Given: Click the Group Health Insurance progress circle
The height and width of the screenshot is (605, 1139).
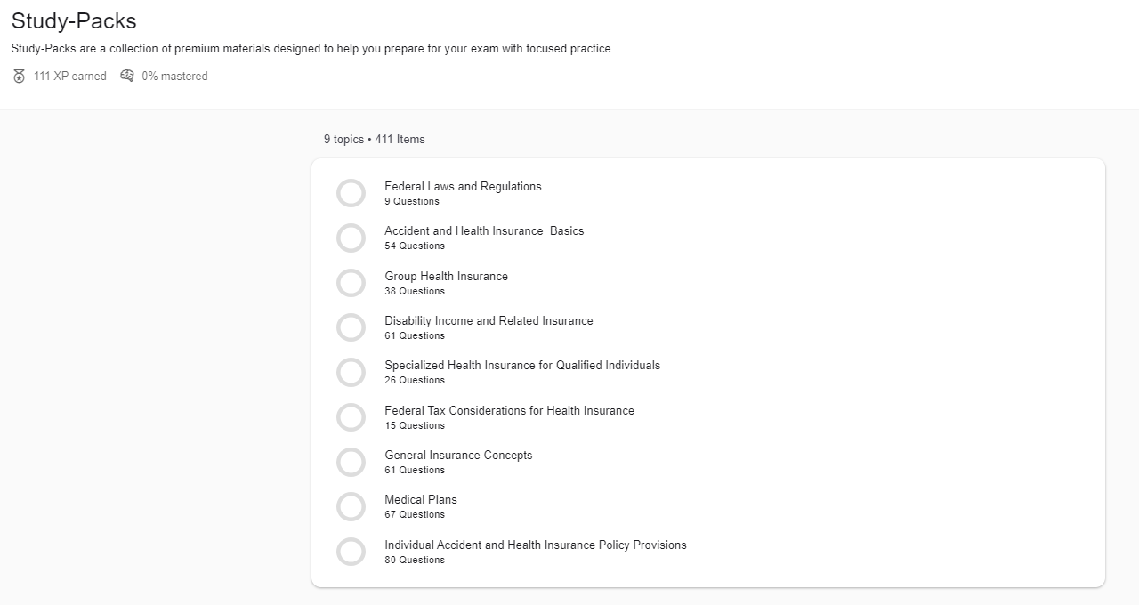Looking at the screenshot, I should (351, 283).
